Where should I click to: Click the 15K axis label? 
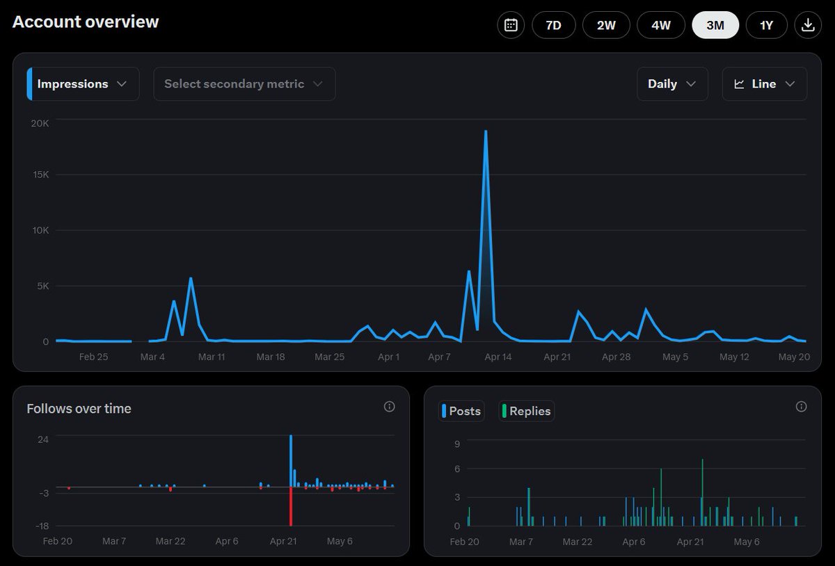[40, 175]
